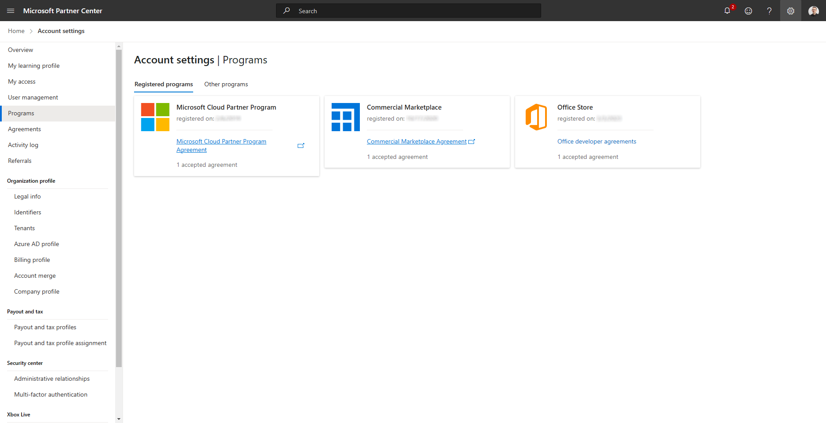Open the notifications bell
The image size is (826, 423).
(727, 11)
